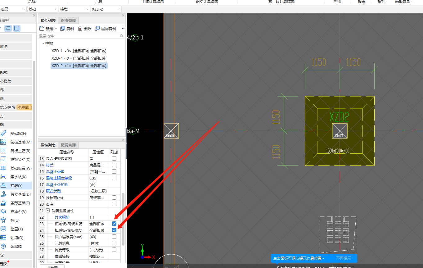The height and width of the screenshot is (268, 423).
Task: Switch navigation bar to bulleted list view
Action: (x=8, y=28)
